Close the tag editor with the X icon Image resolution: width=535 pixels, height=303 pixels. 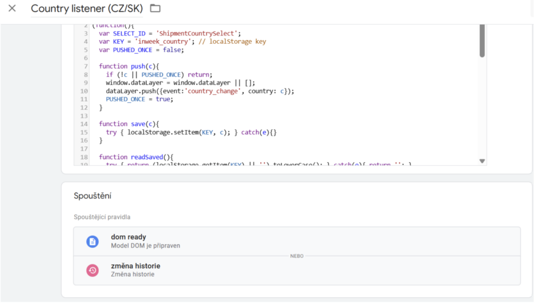[x=12, y=8]
